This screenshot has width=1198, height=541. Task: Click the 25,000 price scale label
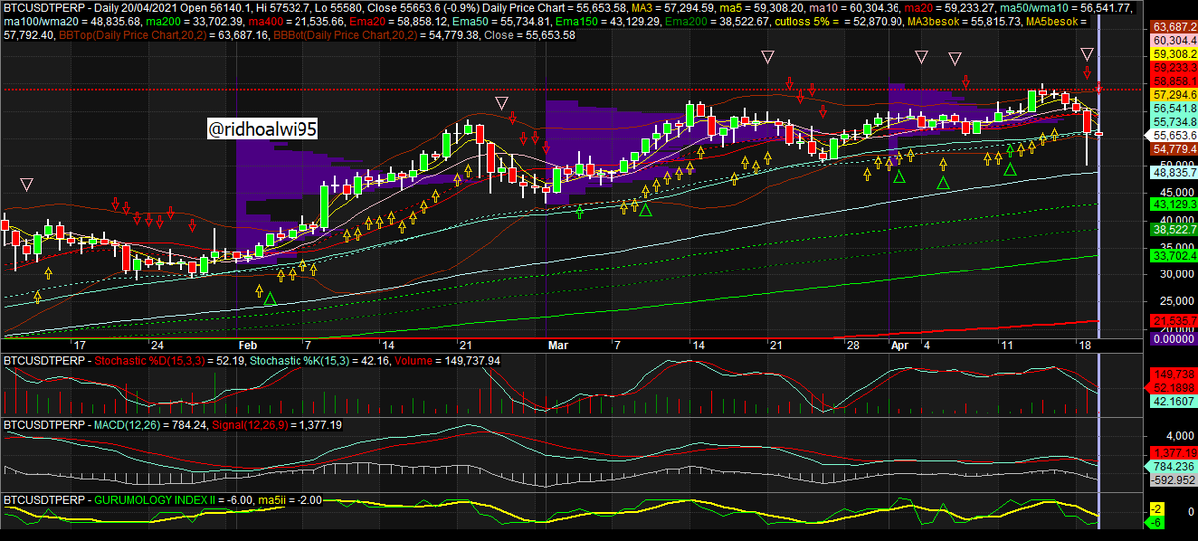tap(1175, 301)
